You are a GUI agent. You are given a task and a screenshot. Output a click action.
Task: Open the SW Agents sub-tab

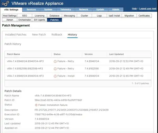[39, 20]
